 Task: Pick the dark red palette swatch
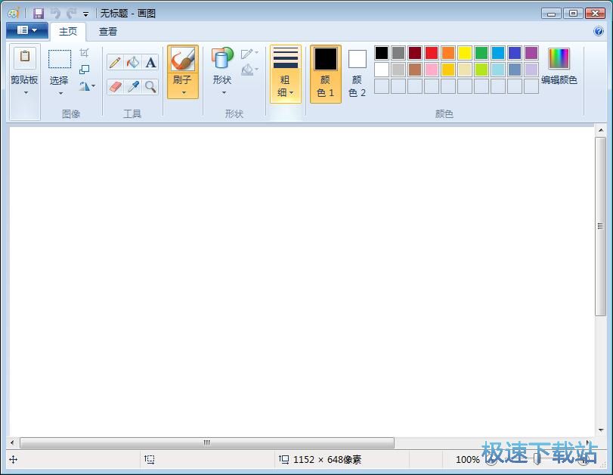[x=415, y=53]
